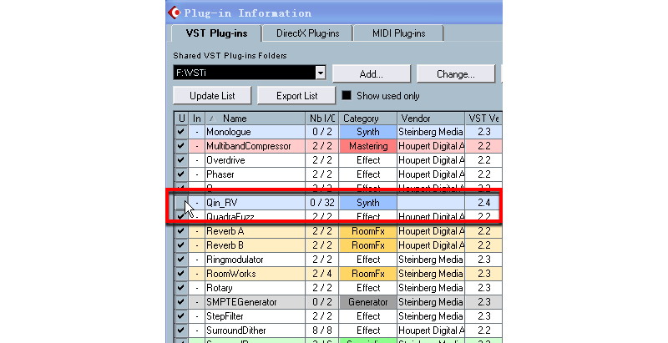Image resolution: width=668 pixels, height=343 pixels.
Task: Click the In column header
Action: [197, 119]
